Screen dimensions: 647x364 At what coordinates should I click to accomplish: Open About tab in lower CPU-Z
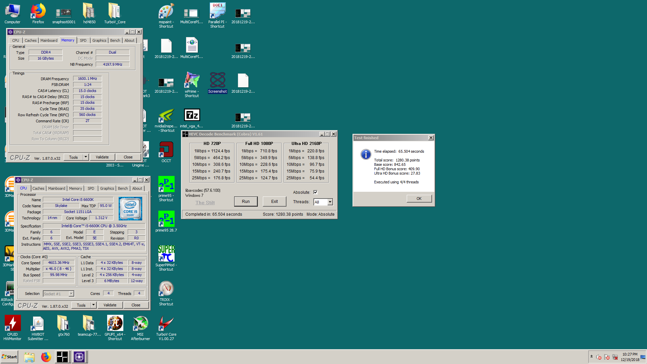pos(137,188)
